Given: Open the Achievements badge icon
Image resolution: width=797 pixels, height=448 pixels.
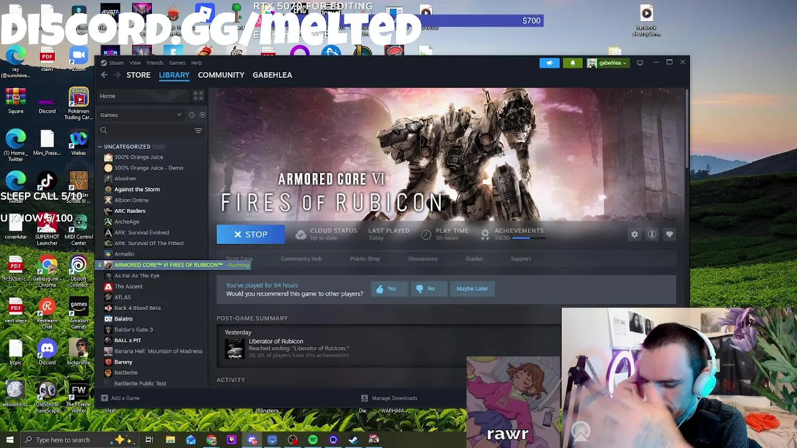Looking at the screenshot, I should (x=485, y=234).
